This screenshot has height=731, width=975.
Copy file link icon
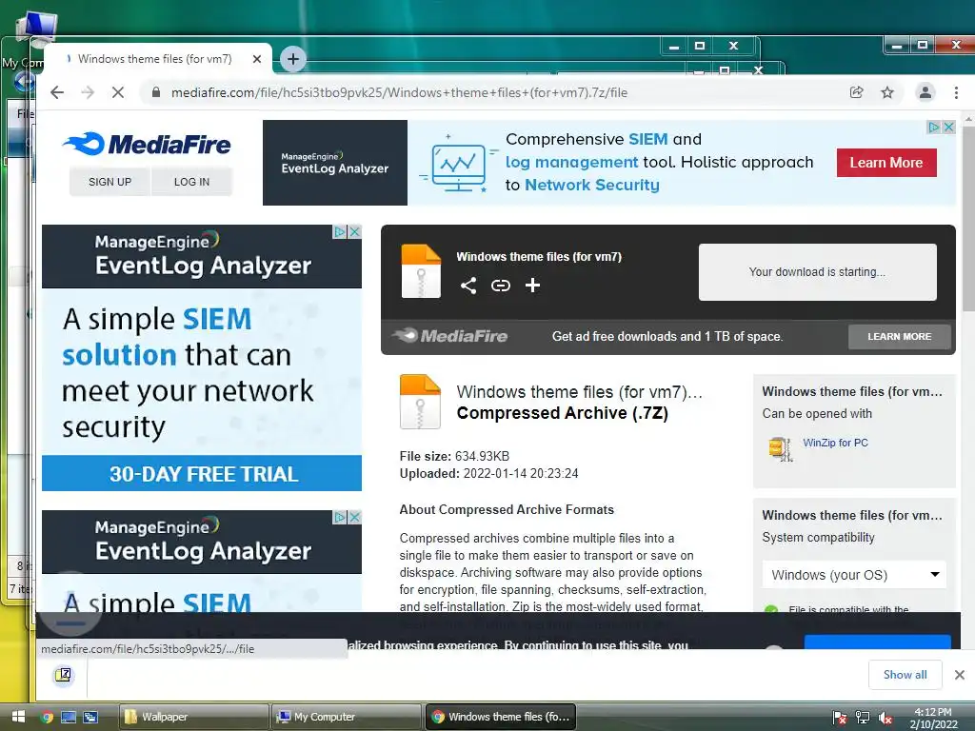501,286
